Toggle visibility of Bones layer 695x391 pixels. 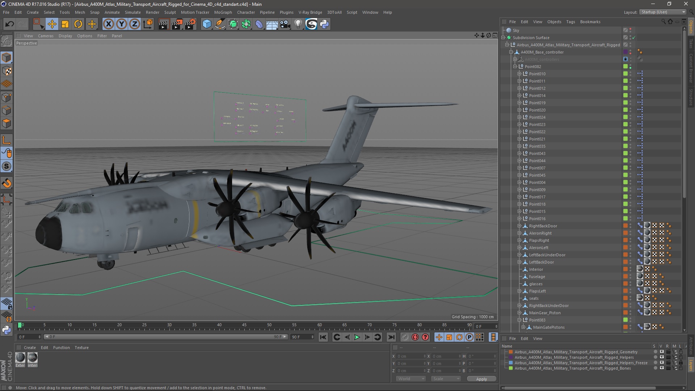(x=662, y=368)
